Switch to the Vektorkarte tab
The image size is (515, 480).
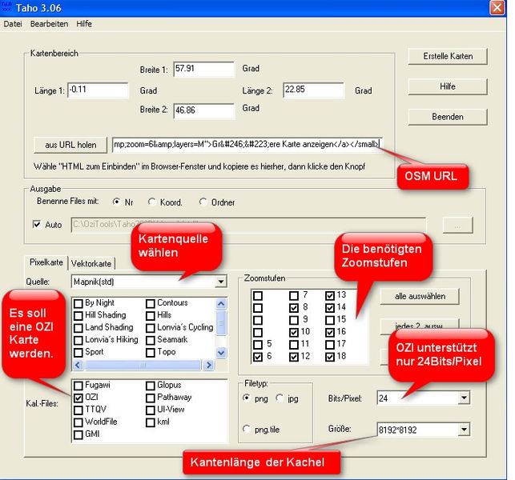pyautogui.click(x=92, y=263)
